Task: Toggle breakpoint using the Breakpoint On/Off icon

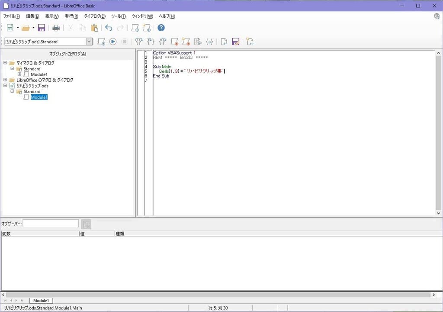Action: [x=174, y=42]
